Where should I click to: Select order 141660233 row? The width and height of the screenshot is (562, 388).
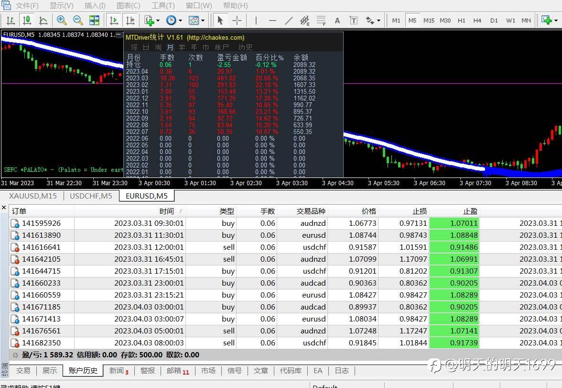(x=42, y=283)
